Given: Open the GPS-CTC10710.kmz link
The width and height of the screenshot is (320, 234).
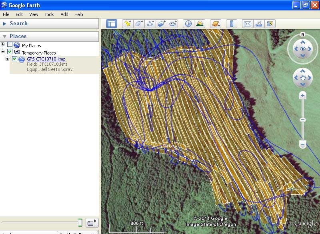Looking at the screenshot, I should (x=46, y=59).
